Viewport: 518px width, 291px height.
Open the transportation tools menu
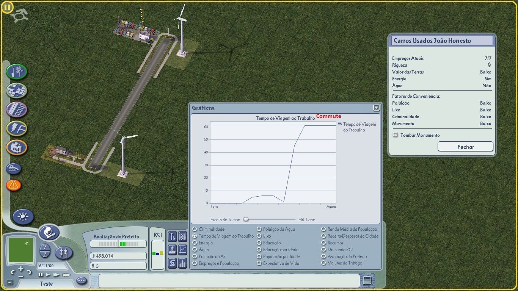click(16, 110)
